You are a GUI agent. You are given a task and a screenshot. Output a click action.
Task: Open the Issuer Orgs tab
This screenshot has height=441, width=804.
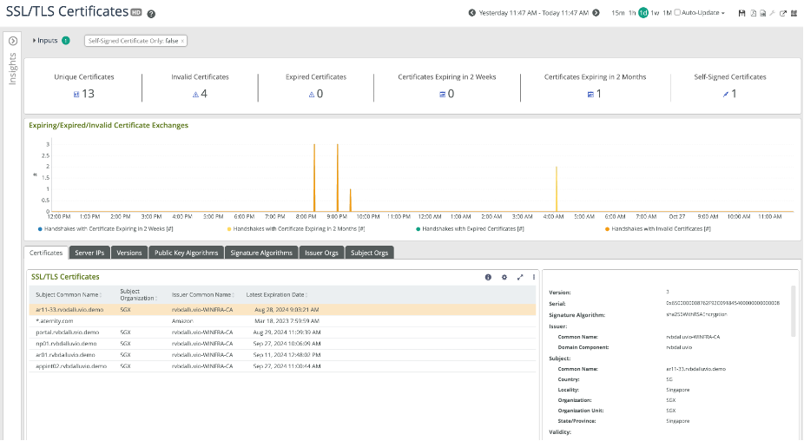321,253
